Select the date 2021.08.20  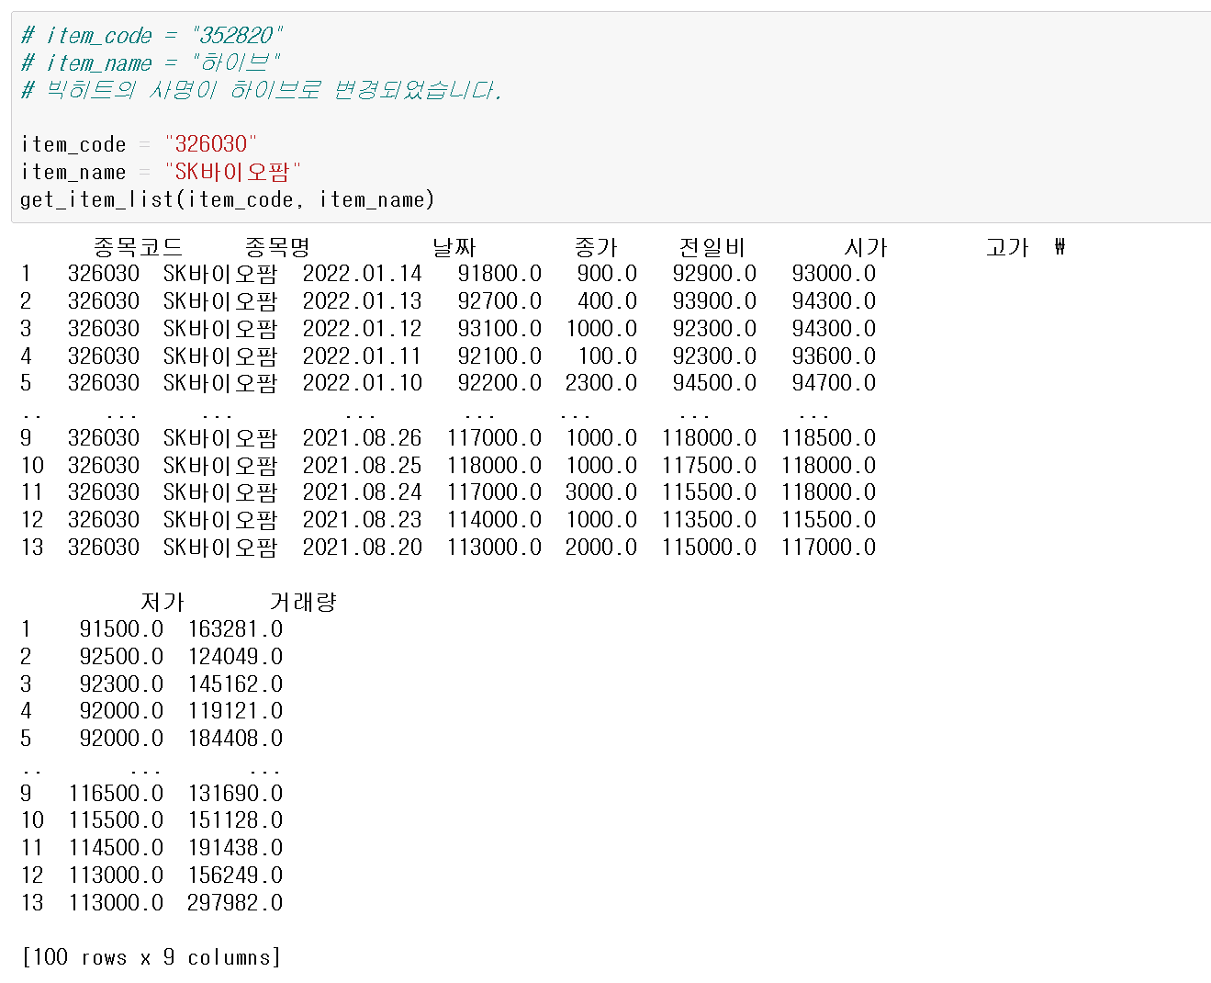tap(363, 548)
